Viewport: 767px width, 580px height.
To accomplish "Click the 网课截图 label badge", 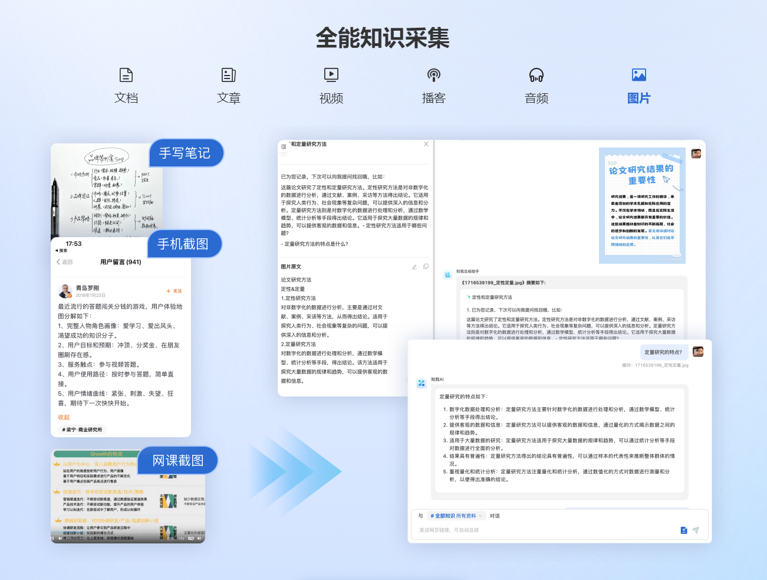I will pos(178,460).
